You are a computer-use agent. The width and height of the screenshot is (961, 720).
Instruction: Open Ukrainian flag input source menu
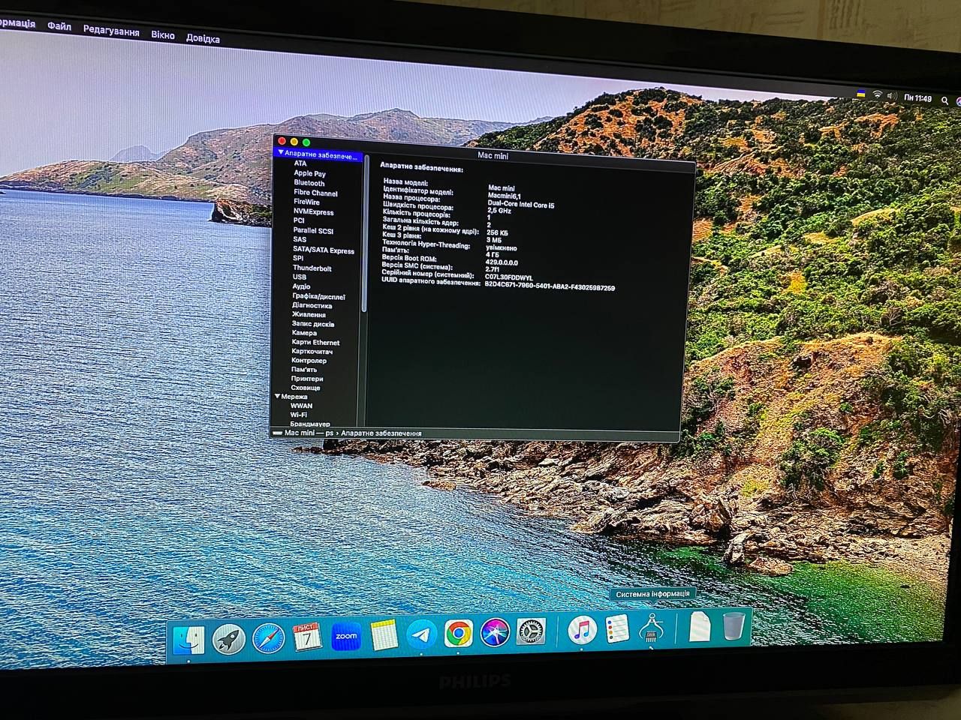click(861, 94)
